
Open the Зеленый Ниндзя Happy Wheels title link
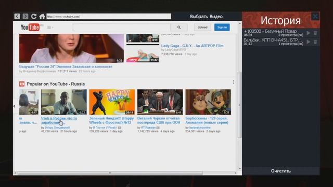[111, 121]
